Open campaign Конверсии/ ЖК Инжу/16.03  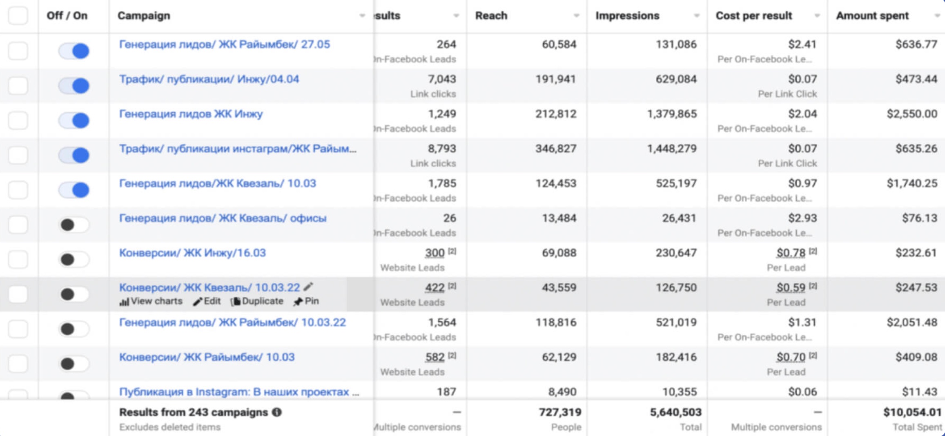pyautogui.click(x=192, y=253)
